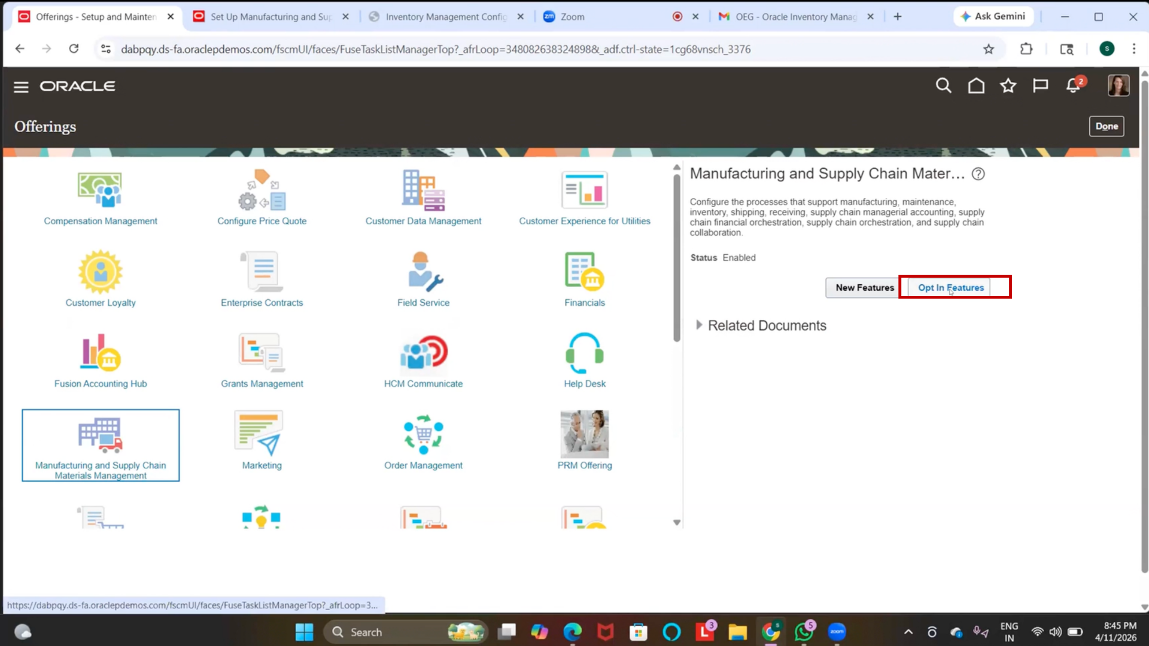Expand the Related Documents section
1149x646 pixels.
699,325
